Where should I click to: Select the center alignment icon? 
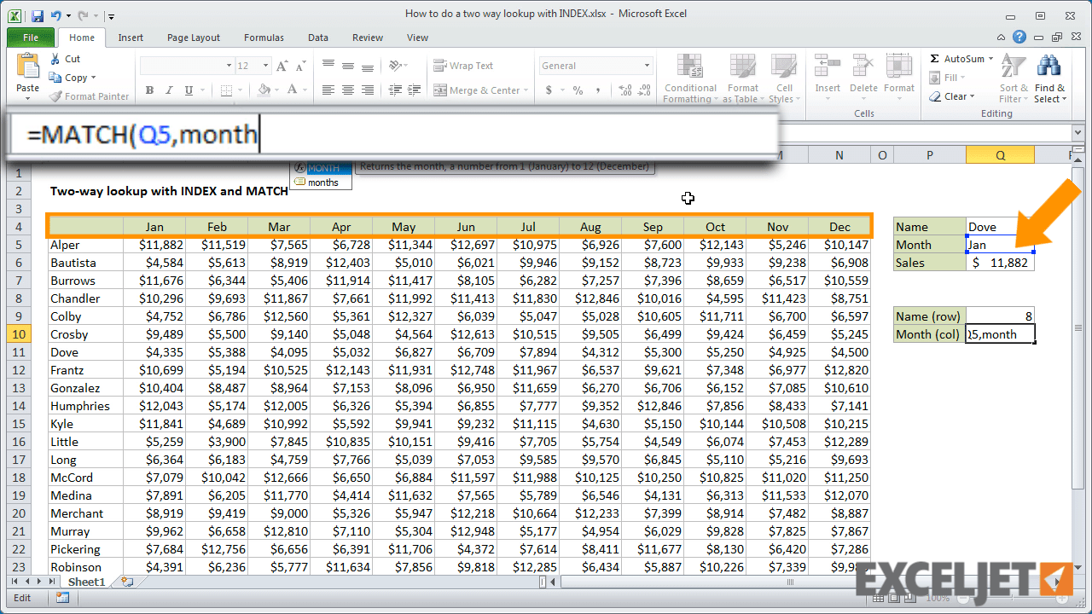click(346, 90)
